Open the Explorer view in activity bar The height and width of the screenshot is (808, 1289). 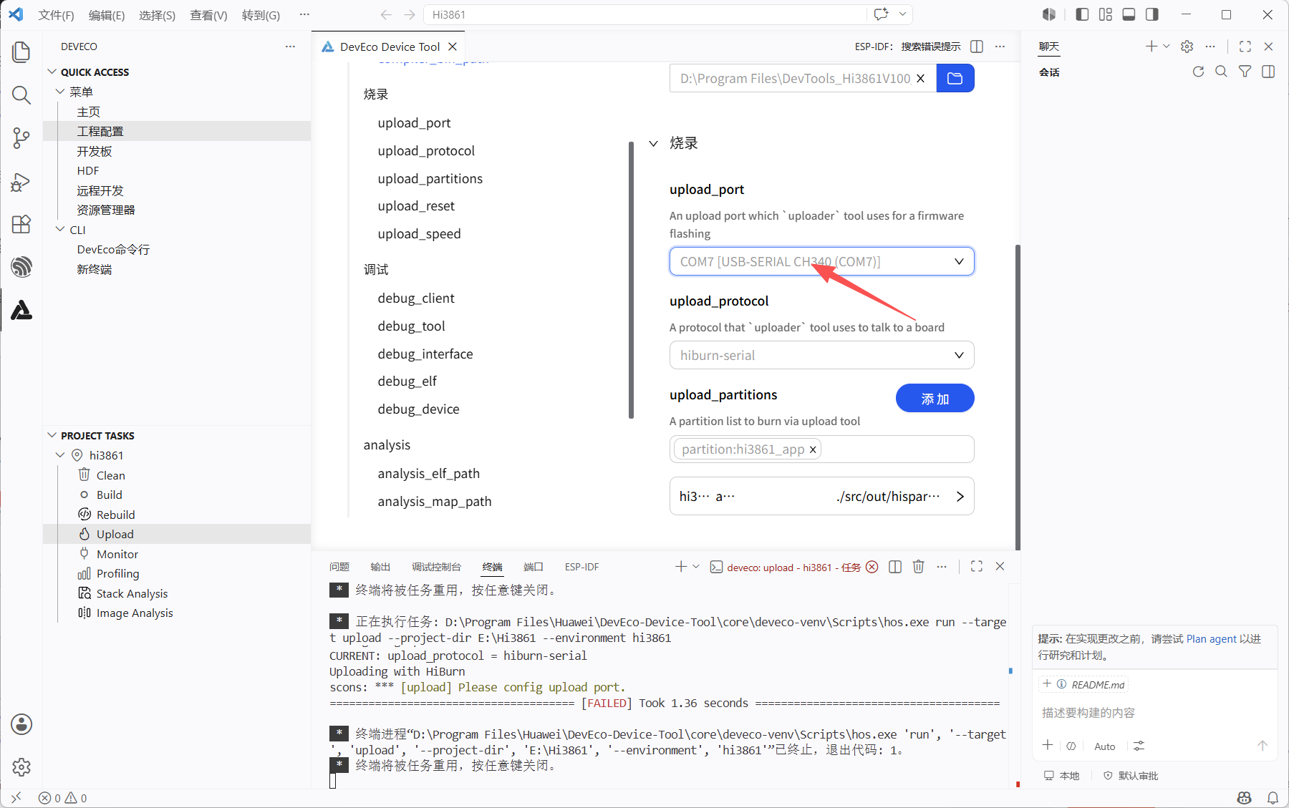pyautogui.click(x=21, y=52)
